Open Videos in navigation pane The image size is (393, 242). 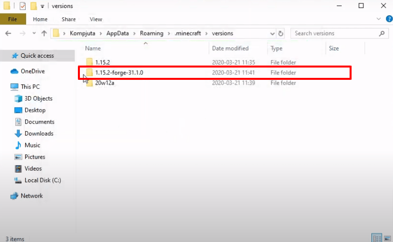point(33,169)
